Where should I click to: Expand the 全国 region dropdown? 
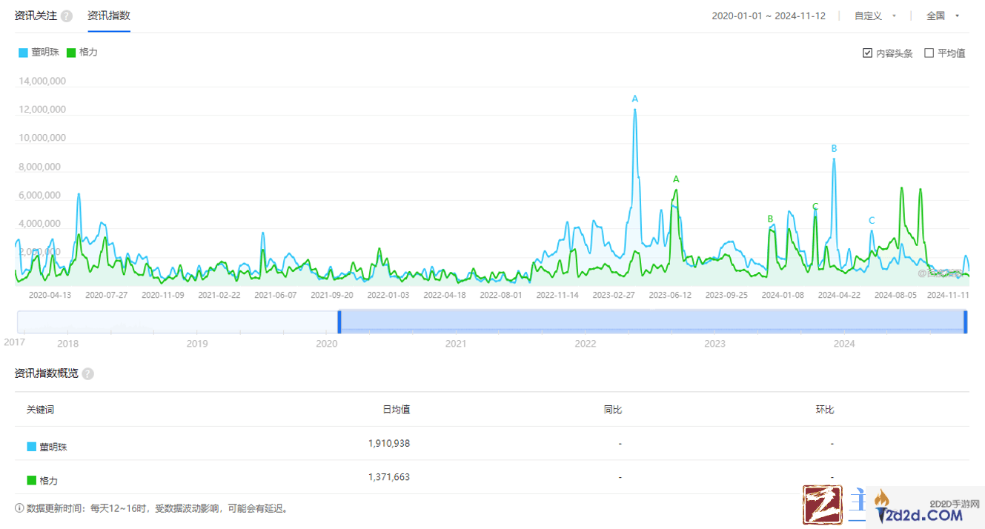click(943, 16)
